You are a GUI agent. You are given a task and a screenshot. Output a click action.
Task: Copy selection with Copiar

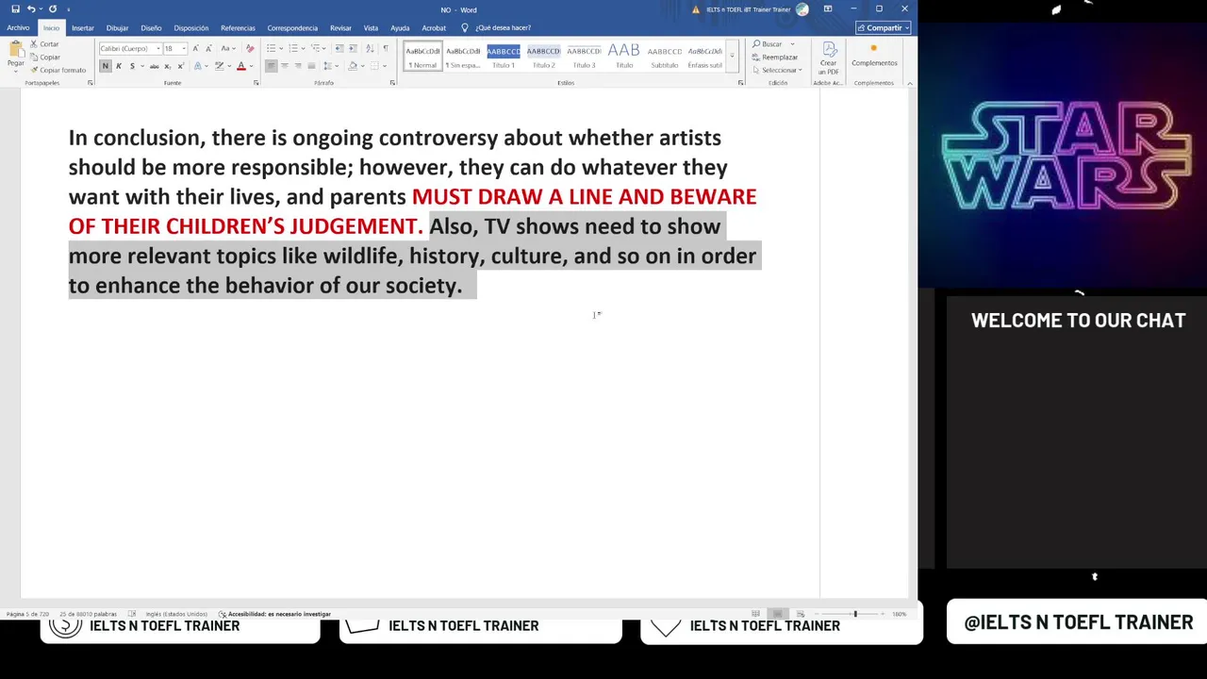click(44, 57)
